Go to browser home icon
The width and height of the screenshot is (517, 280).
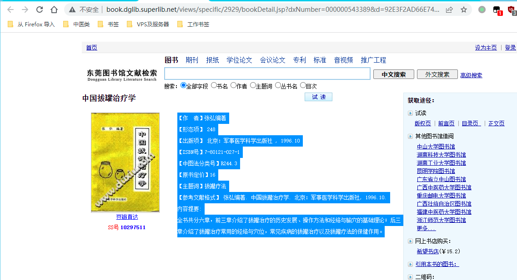[x=54, y=10]
